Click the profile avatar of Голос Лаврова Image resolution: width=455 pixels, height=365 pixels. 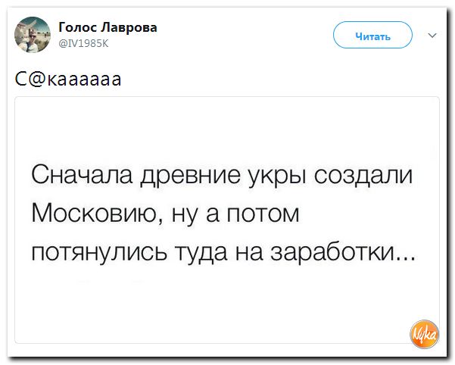click(x=33, y=33)
